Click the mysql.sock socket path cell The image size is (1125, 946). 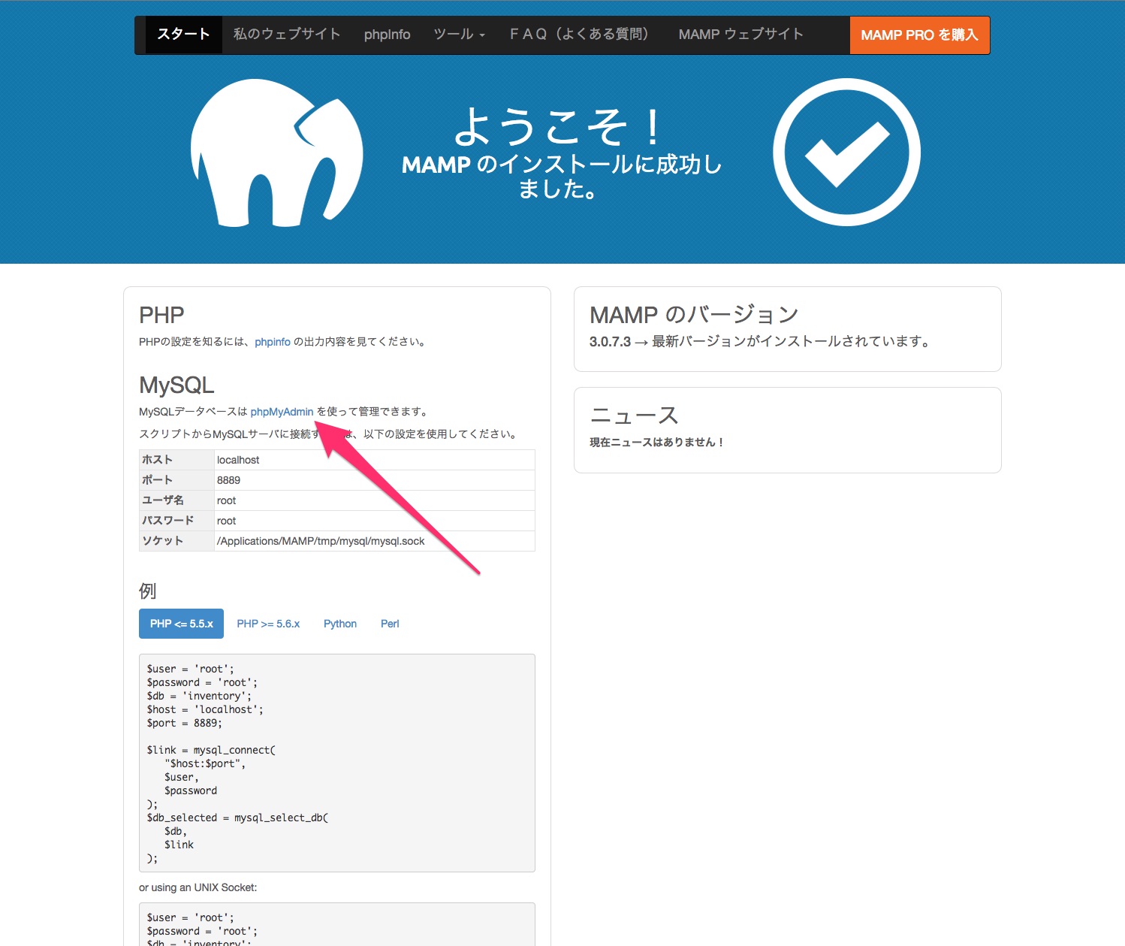coord(375,541)
